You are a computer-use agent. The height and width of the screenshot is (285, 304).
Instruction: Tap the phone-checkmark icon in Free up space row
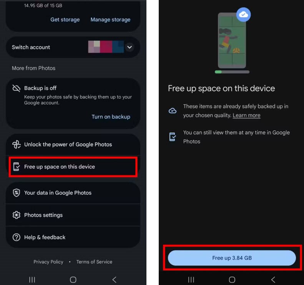coord(16,167)
